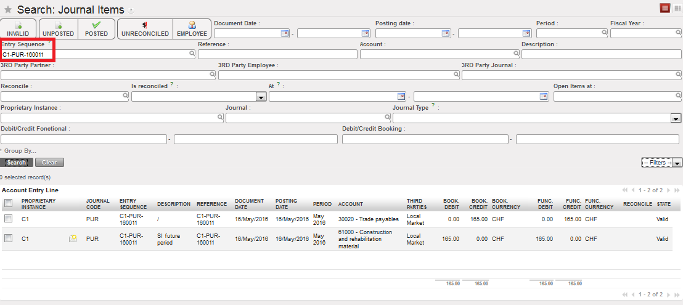
Task: Toggle the Unreconciled filter button
Action: [x=145, y=29]
